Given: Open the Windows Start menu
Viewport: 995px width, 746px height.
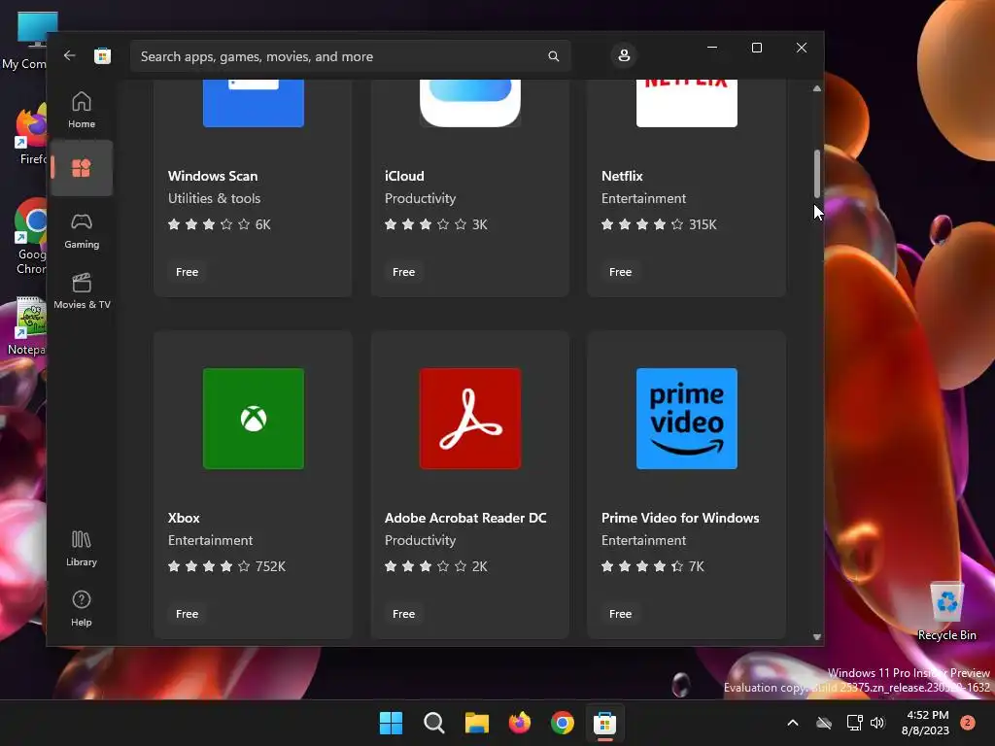Looking at the screenshot, I should [391, 723].
